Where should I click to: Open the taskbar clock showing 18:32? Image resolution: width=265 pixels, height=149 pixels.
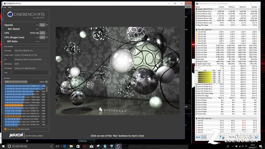click(253, 146)
